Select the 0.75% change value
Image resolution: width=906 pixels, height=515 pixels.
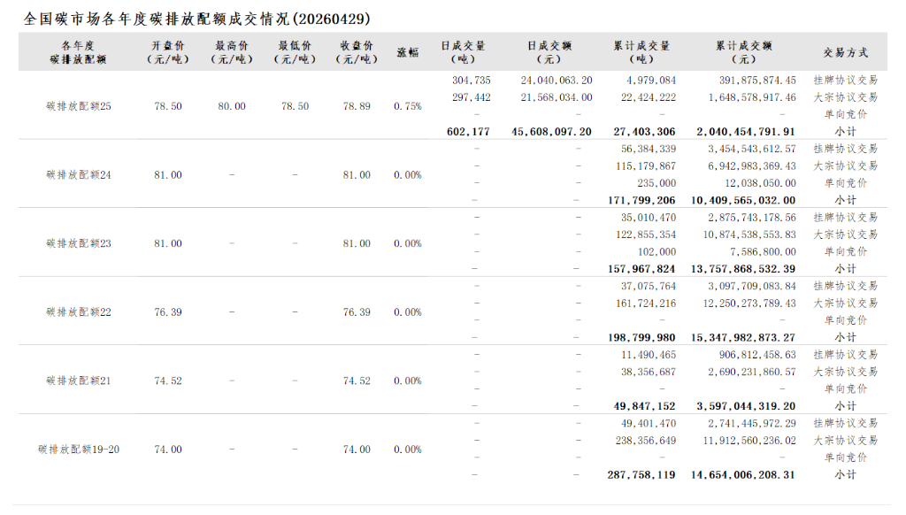[408, 106]
